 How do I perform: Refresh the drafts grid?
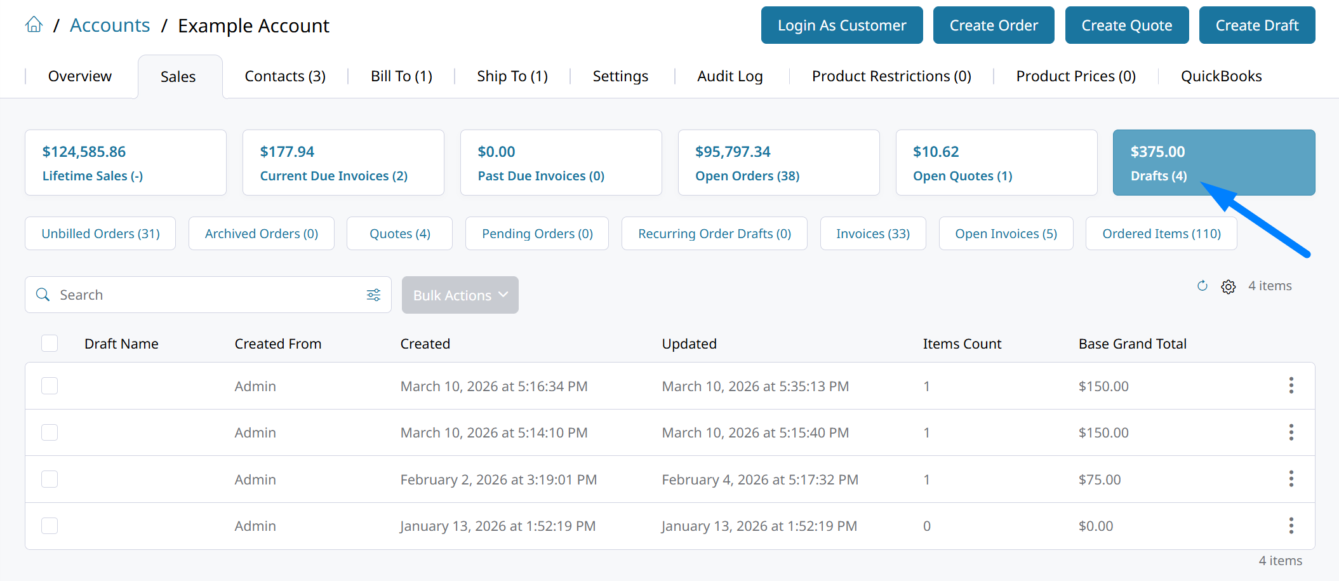1202,286
